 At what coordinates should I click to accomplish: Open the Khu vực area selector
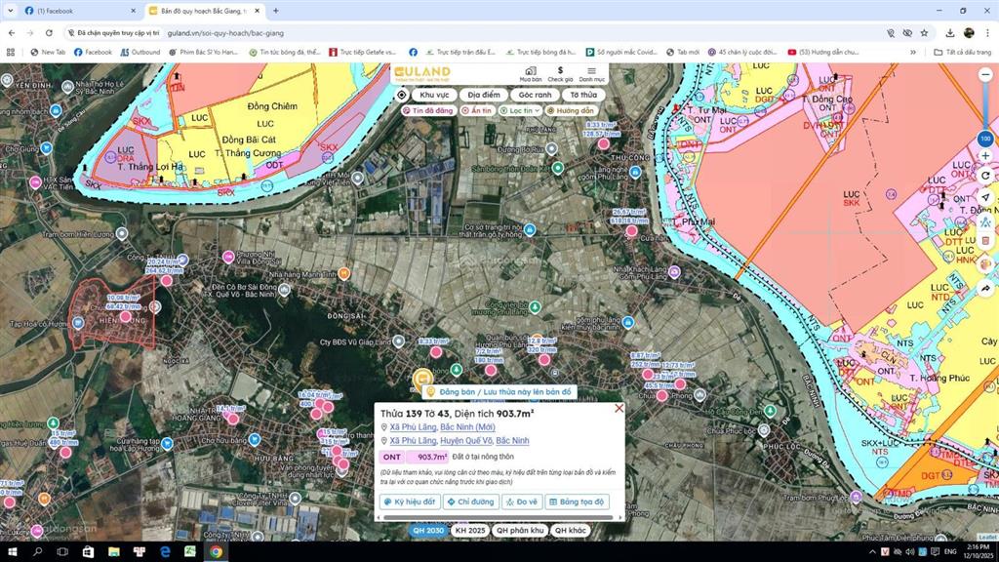(x=434, y=95)
